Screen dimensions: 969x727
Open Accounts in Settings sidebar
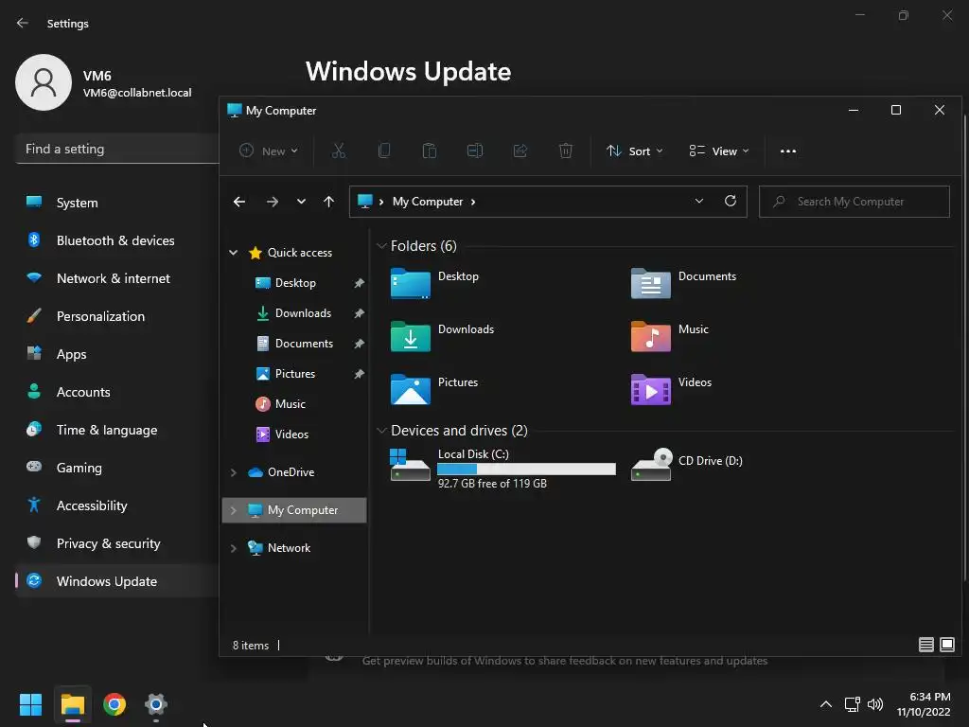117,392
